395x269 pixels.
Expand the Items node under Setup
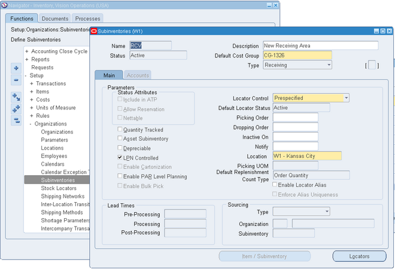click(32, 91)
